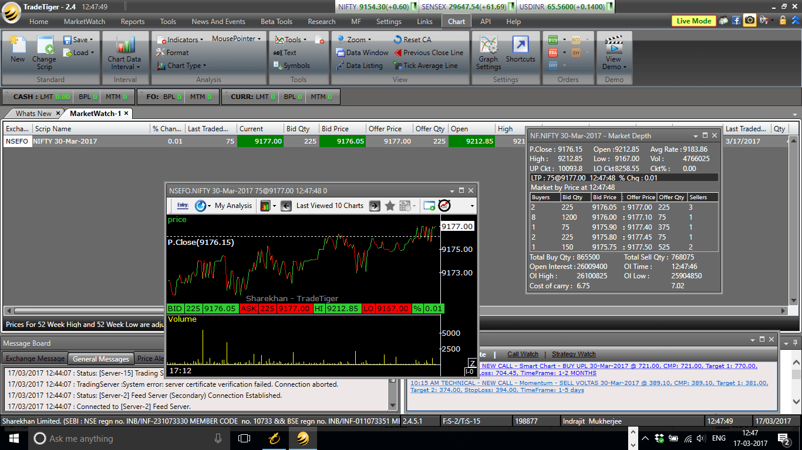Open the MousePointer dropdown
This screenshot has width=802, height=450.
pos(237,39)
